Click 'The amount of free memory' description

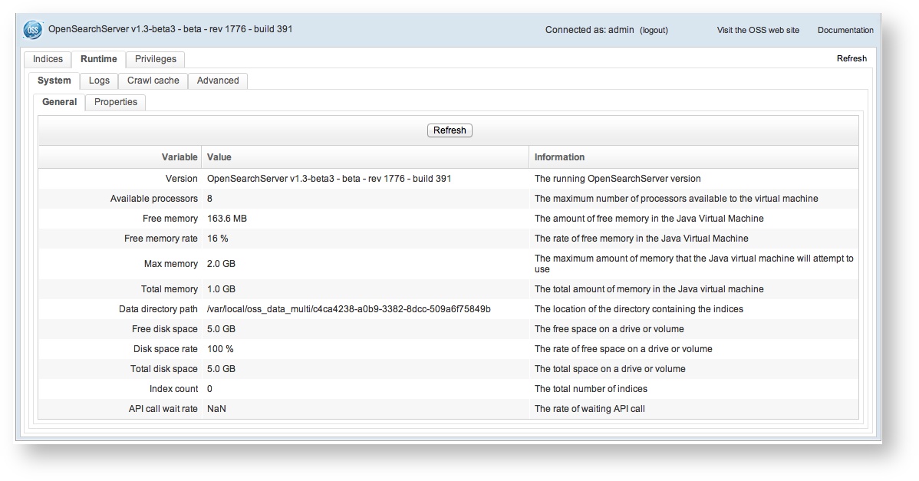[650, 219]
